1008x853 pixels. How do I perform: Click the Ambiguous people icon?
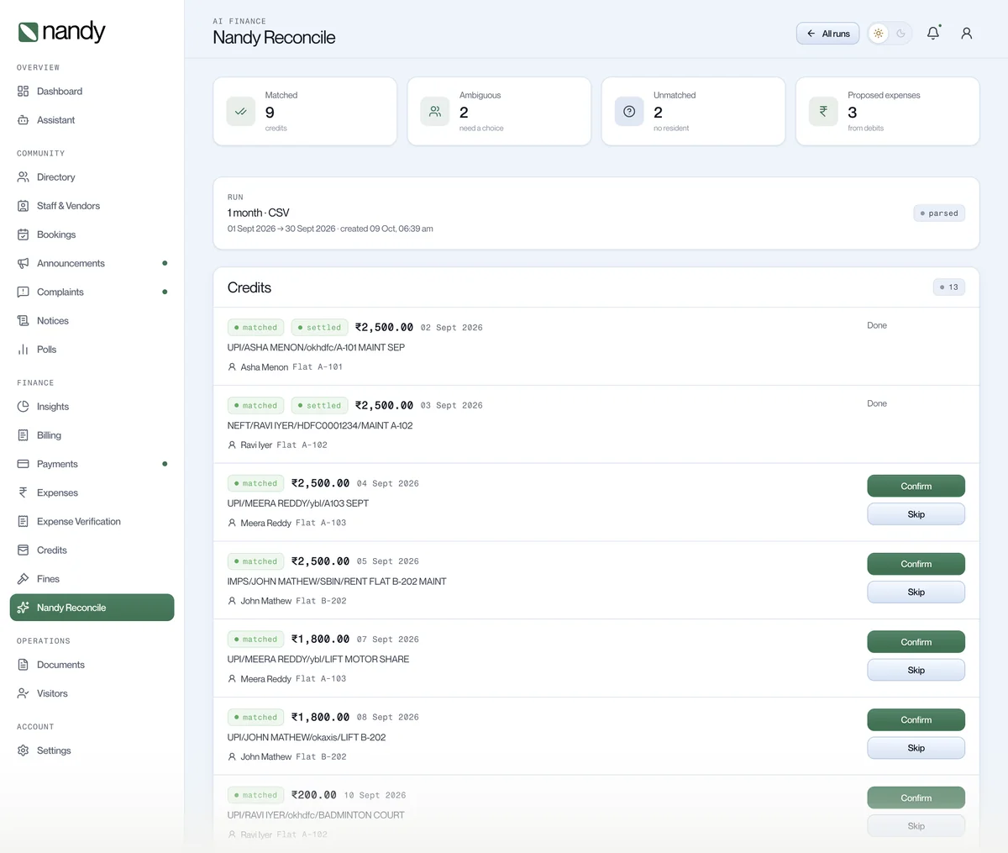point(435,111)
